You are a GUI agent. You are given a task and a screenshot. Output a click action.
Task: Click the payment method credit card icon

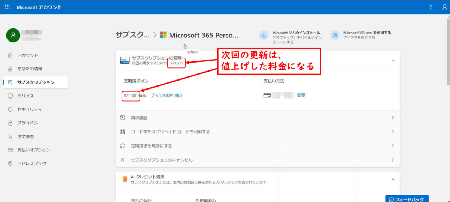[x=267, y=95]
